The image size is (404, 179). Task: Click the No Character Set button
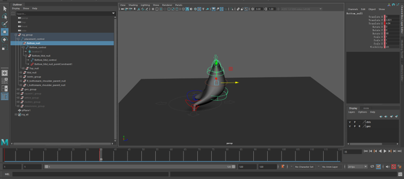point(305,167)
